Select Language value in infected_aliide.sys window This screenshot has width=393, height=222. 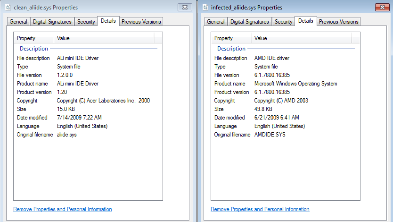(x=280, y=126)
